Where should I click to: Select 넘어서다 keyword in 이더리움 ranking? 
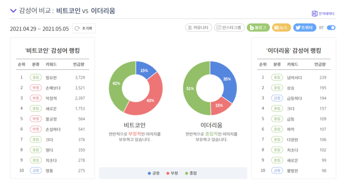point(294,78)
